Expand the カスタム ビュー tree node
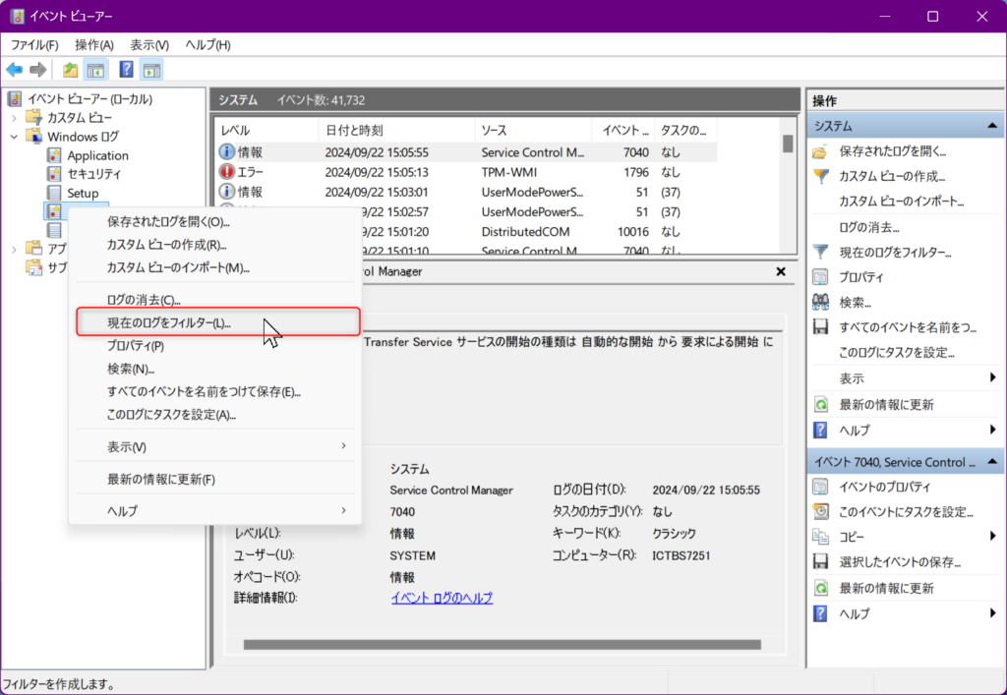Image resolution: width=1007 pixels, height=695 pixels. click(14, 118)
